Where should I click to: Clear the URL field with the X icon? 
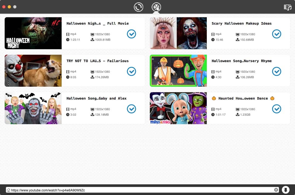tap(276, 190)
